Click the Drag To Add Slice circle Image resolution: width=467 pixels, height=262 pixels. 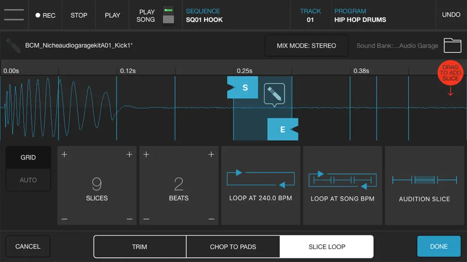pyautogui.click(x=450, y=73)
